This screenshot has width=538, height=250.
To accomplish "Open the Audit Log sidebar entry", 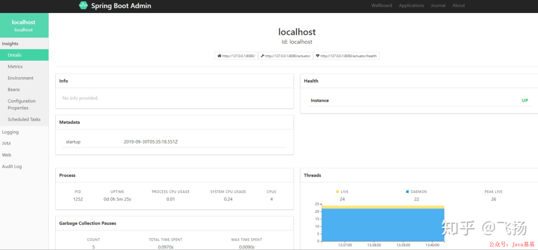I will [24, 166].
